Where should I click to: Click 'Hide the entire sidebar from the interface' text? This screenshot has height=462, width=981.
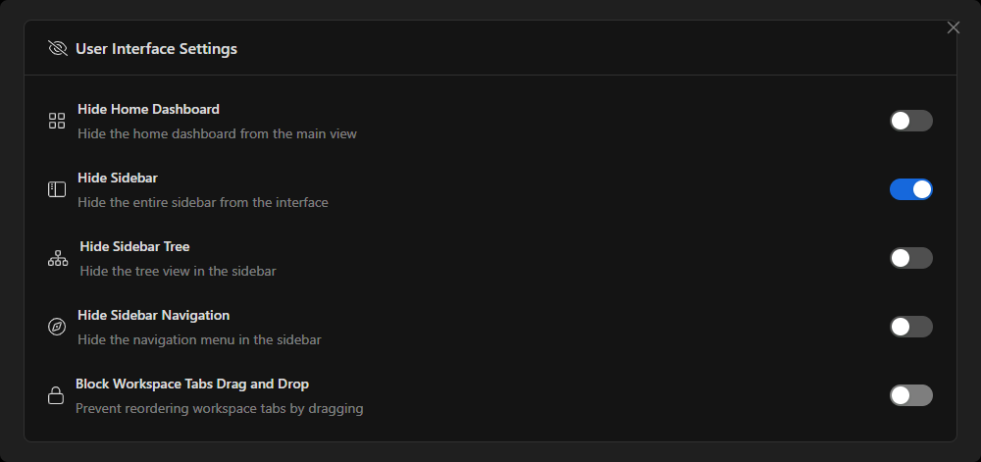pyautogui.click(x=202, y=202)
